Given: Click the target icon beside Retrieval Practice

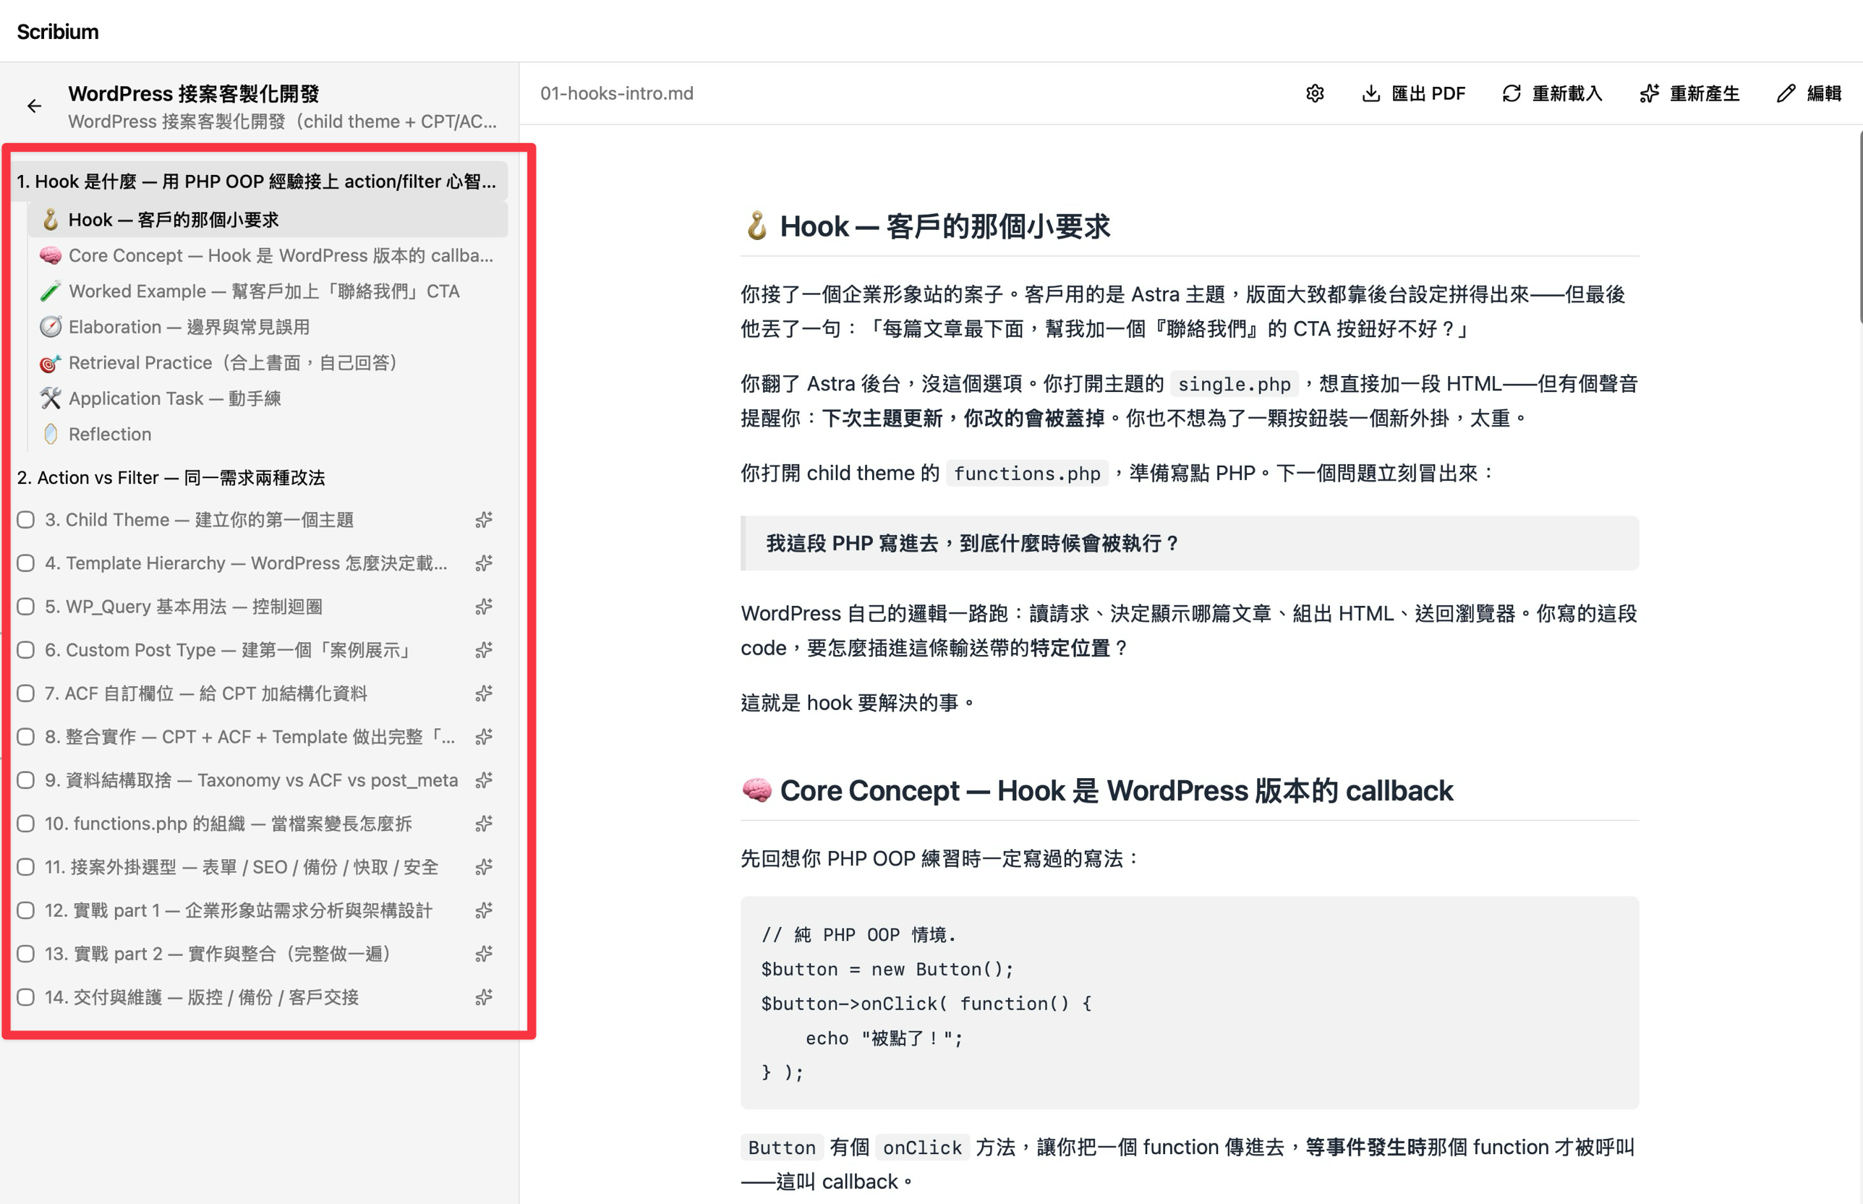Looking at the screenshot, I should tap(51, 363).
